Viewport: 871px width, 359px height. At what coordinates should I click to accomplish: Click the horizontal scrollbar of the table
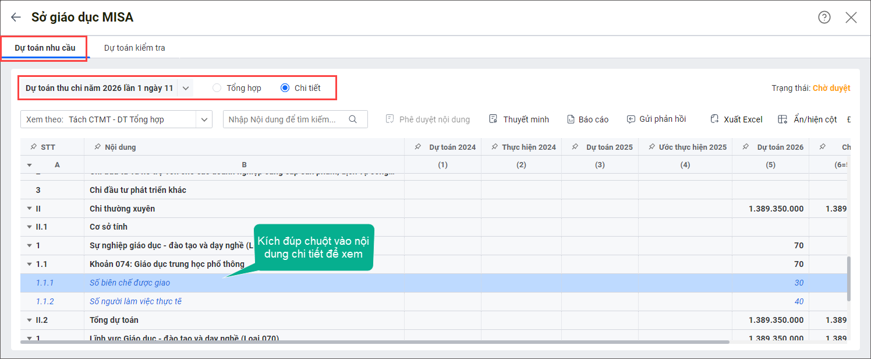pos(373,342)
